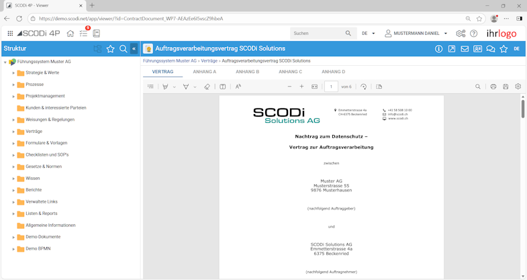The height and width of the screenshot is (280, 527).
Task: Switch the page view layout icon
Action: coord(379,87)
